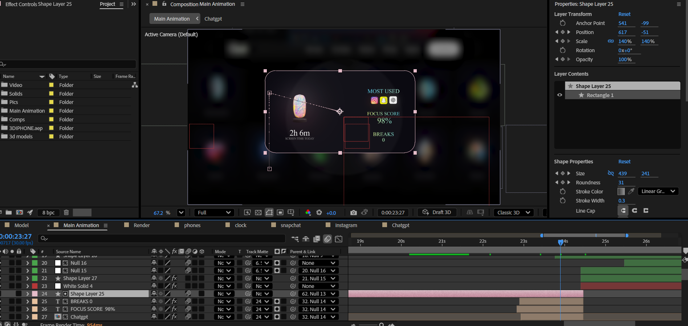The width and height of the screenshot is (688, 326).
Task: Enable the motion blur timeline button
Action: point(327,239)
